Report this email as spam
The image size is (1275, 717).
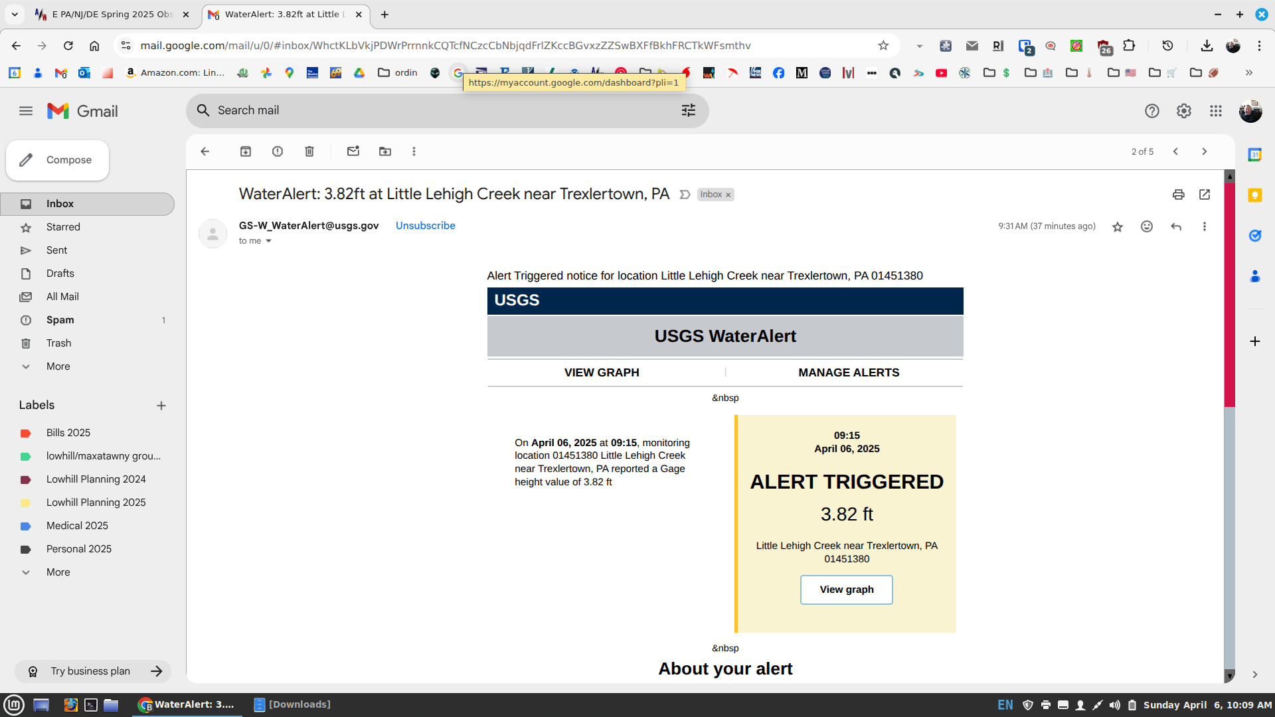pos(278,151)
